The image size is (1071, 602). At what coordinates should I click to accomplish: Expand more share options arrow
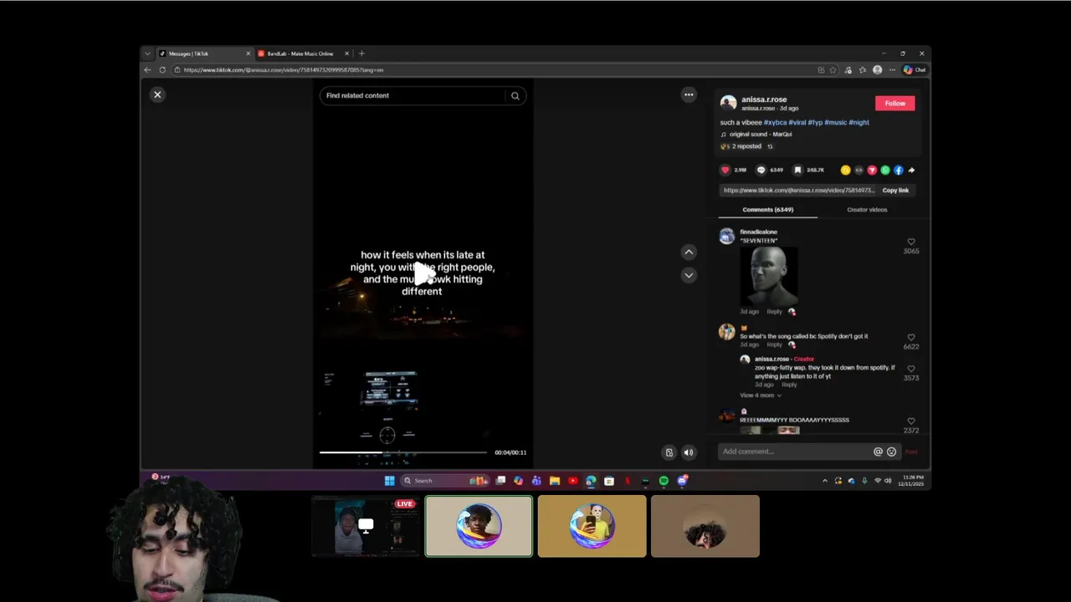(x=911, y=170)
